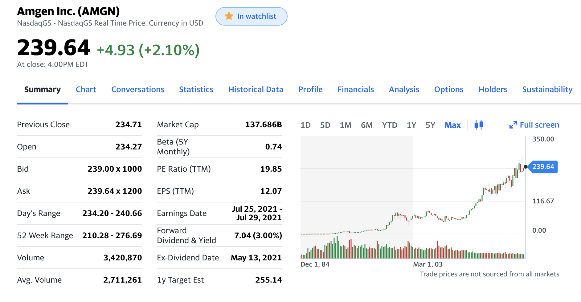Viewport: 581px width, 302px height.
Task: Click the Previous Close label
Action: coord(43,124)
